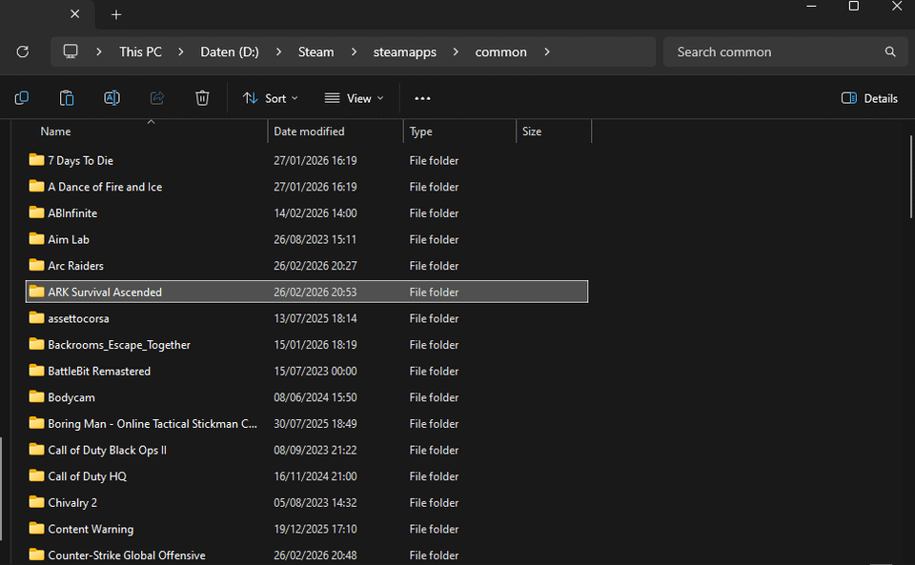Open a new tab with plus button
This screenshot has height=565, width=915.
click(x=116, y=14)
